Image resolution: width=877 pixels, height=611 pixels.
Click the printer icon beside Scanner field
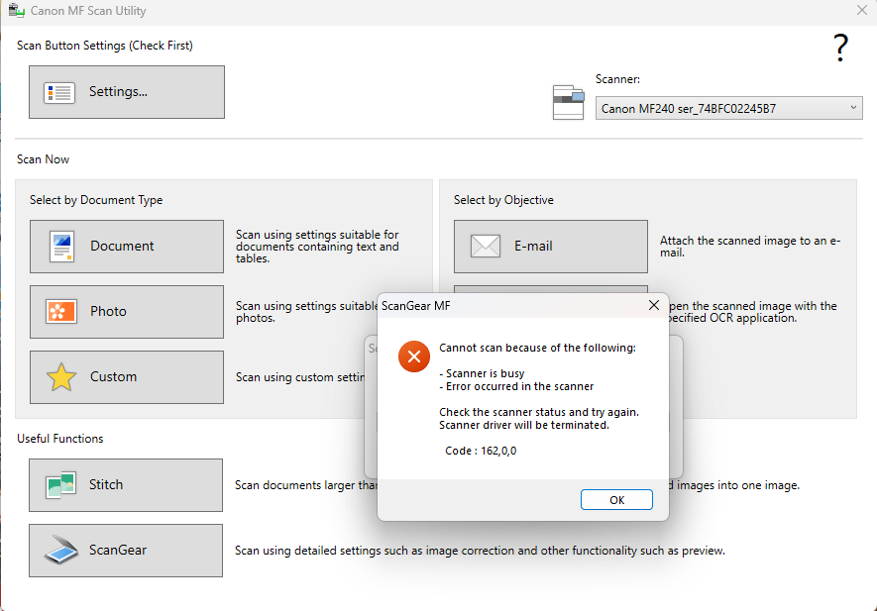point(568,102)
